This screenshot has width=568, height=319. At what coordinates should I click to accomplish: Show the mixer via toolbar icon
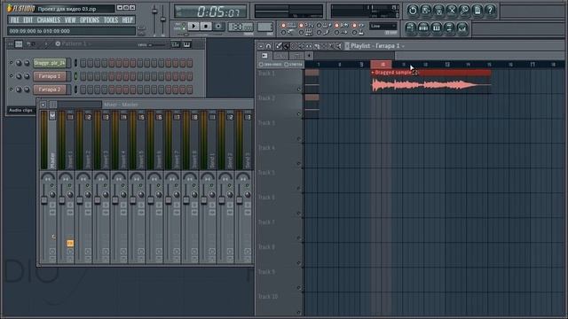[462, 27]
